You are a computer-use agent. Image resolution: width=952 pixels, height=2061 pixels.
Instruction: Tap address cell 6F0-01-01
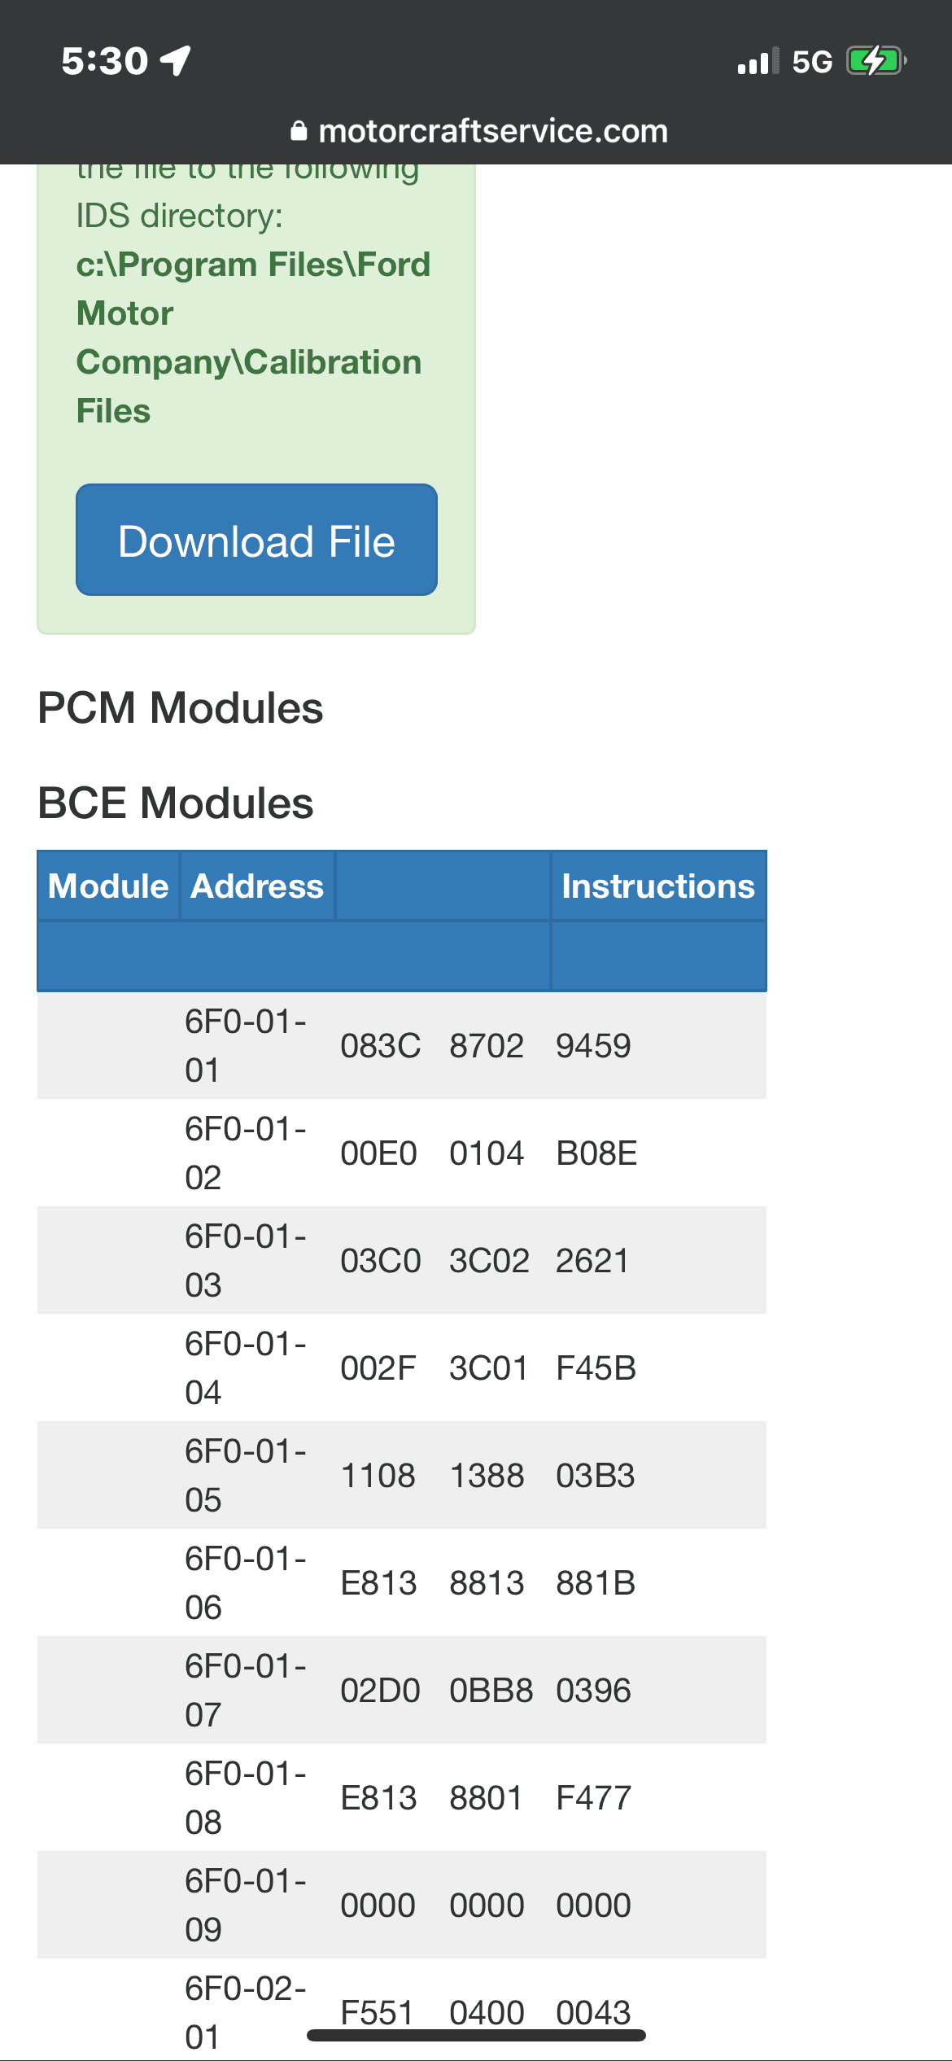(x=246, y=1045)
